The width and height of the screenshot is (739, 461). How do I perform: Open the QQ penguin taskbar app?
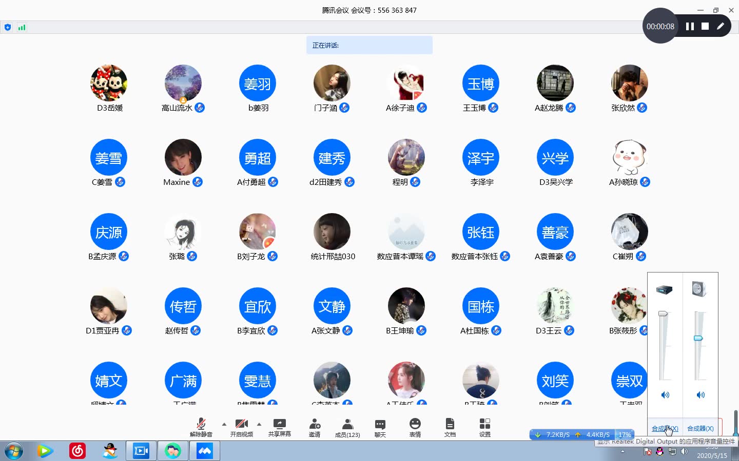110,451
